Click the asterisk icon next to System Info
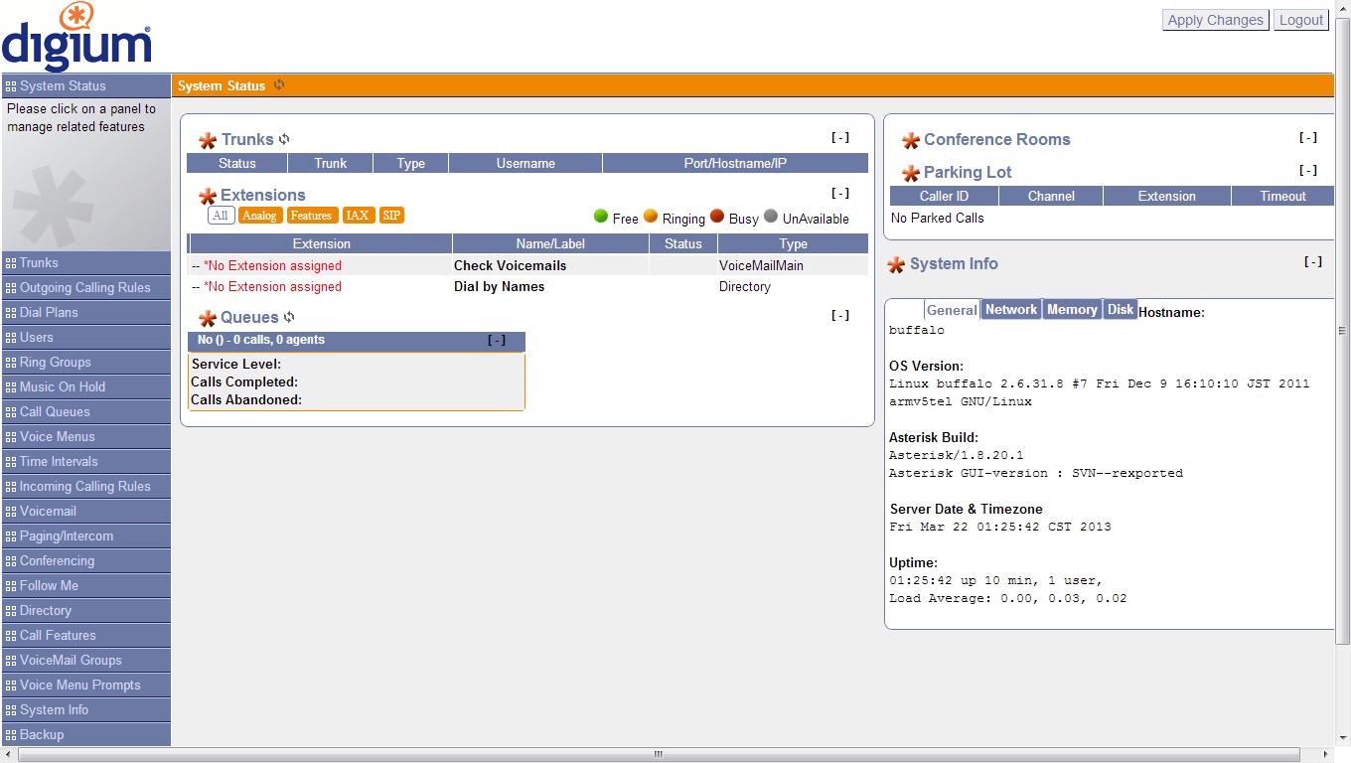Screen dimensions: 1351x763 coord(896,264)
